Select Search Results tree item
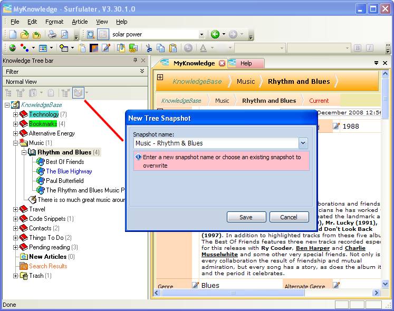The height and width of the screenshot is (311, 394). point(48,266)
